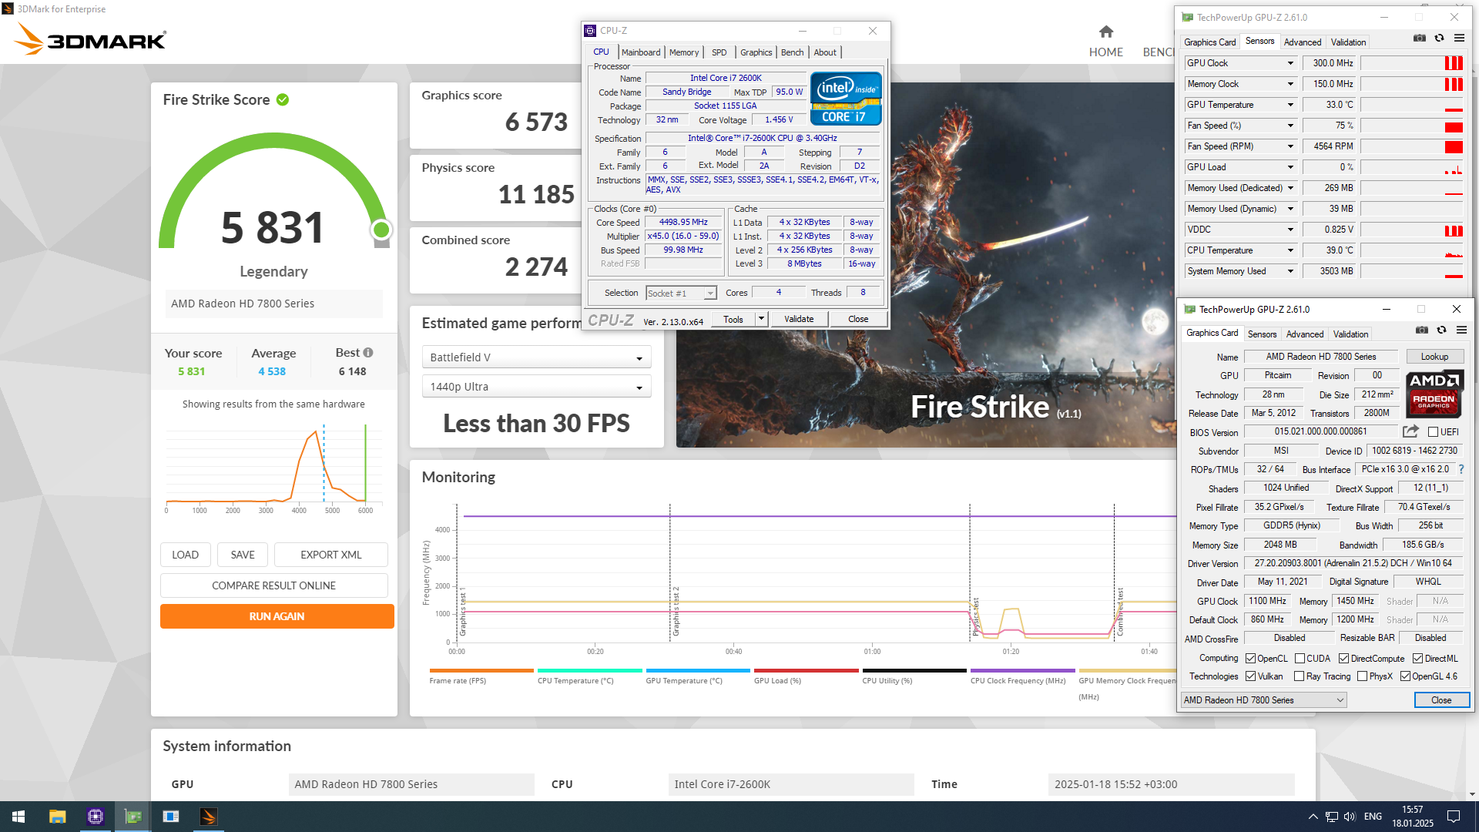Expand the CPU-Z Tools dropdown arrow
This screenshot has height=832, width=1479.
pyautogui.click(x=761, y=319)
